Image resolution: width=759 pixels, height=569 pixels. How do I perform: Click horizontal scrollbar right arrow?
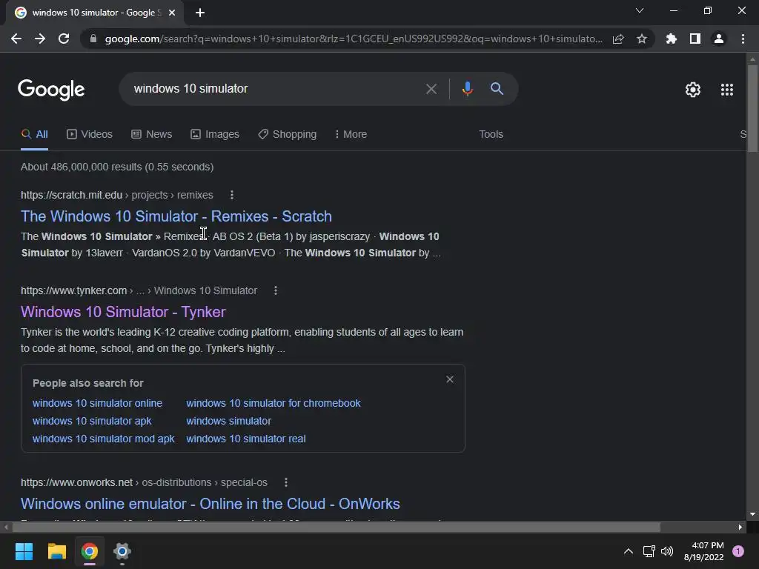coord(740,527)
